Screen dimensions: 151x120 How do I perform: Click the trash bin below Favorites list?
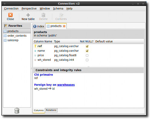pyautogui.click(x=17, y=111)
